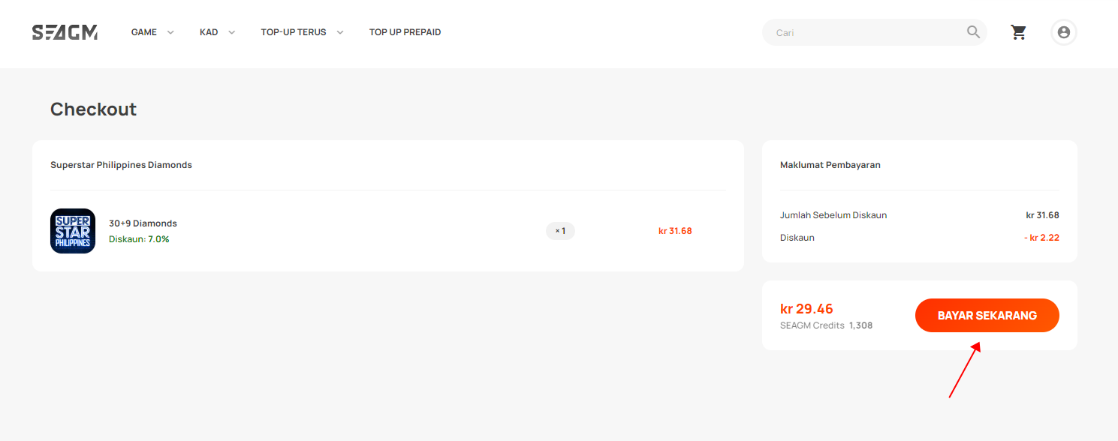Select the TOP-UP TERUS menu item
Viewport: 1118px width, 441px height.
pyautogui.click(x=294, y=32)
